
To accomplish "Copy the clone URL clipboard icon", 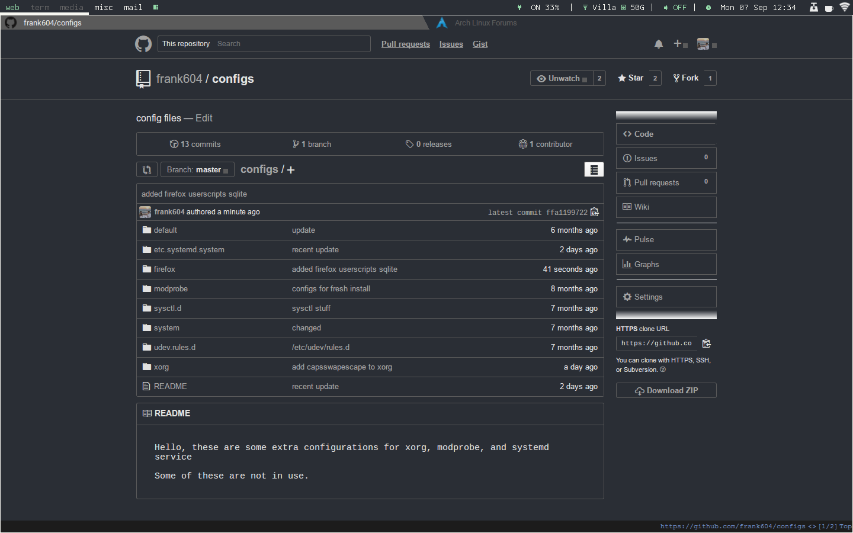I will coord(706,343).
